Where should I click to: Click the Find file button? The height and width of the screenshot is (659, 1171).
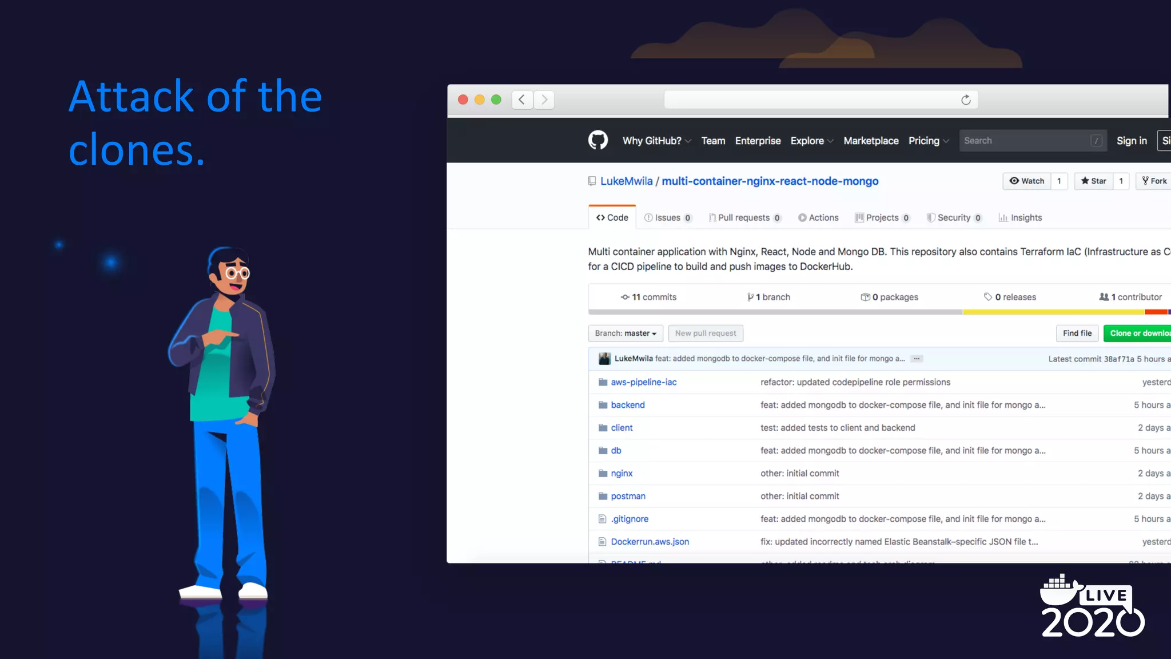tap(1077, 334)
